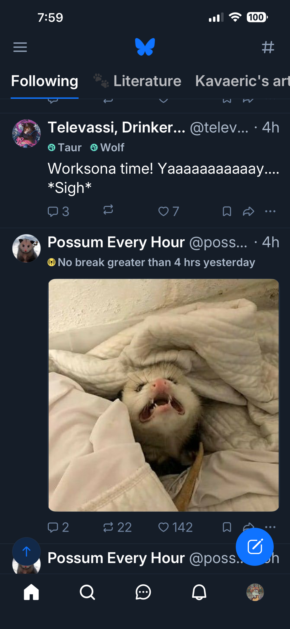Open the search tab
This screenshot has width=290, height=629.
pyautogui.click(x=87, y=593)
